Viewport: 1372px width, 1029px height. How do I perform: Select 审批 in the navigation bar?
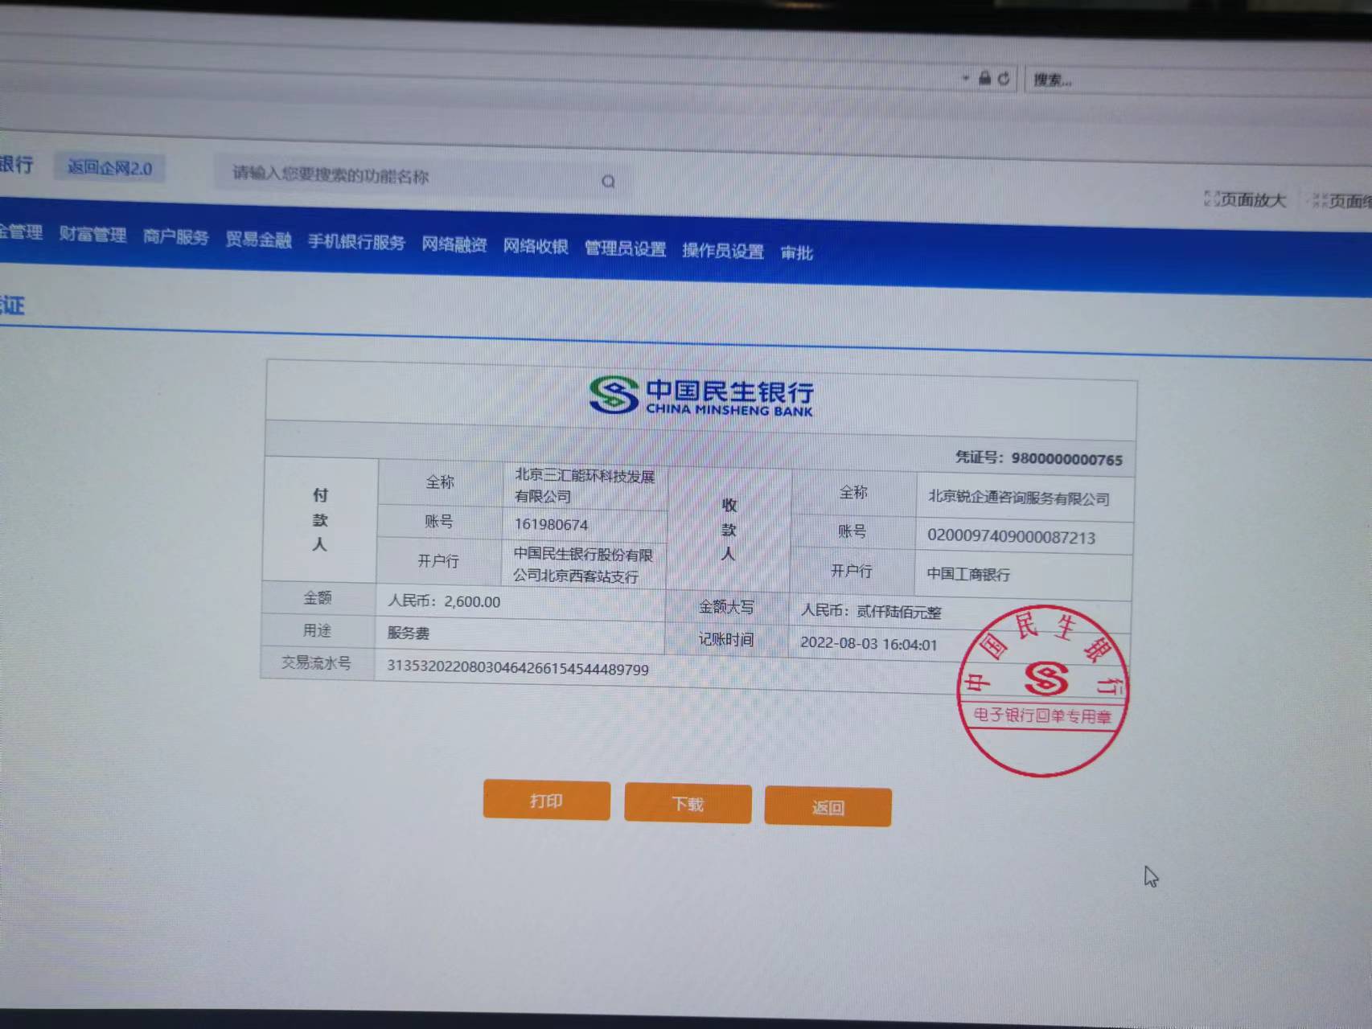pyautogui.click(x=796, y=252)
